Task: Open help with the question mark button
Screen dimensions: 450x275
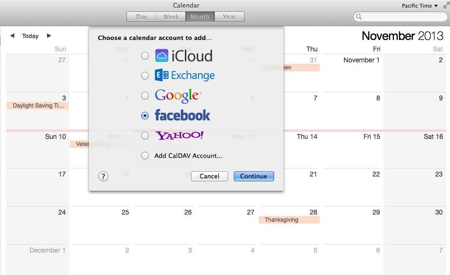Action: coord(103,177)
